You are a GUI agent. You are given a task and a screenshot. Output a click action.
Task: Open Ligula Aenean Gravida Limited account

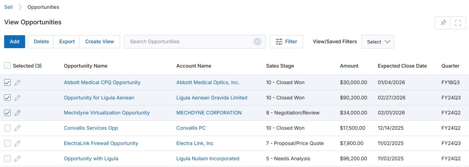click(212, 97)
